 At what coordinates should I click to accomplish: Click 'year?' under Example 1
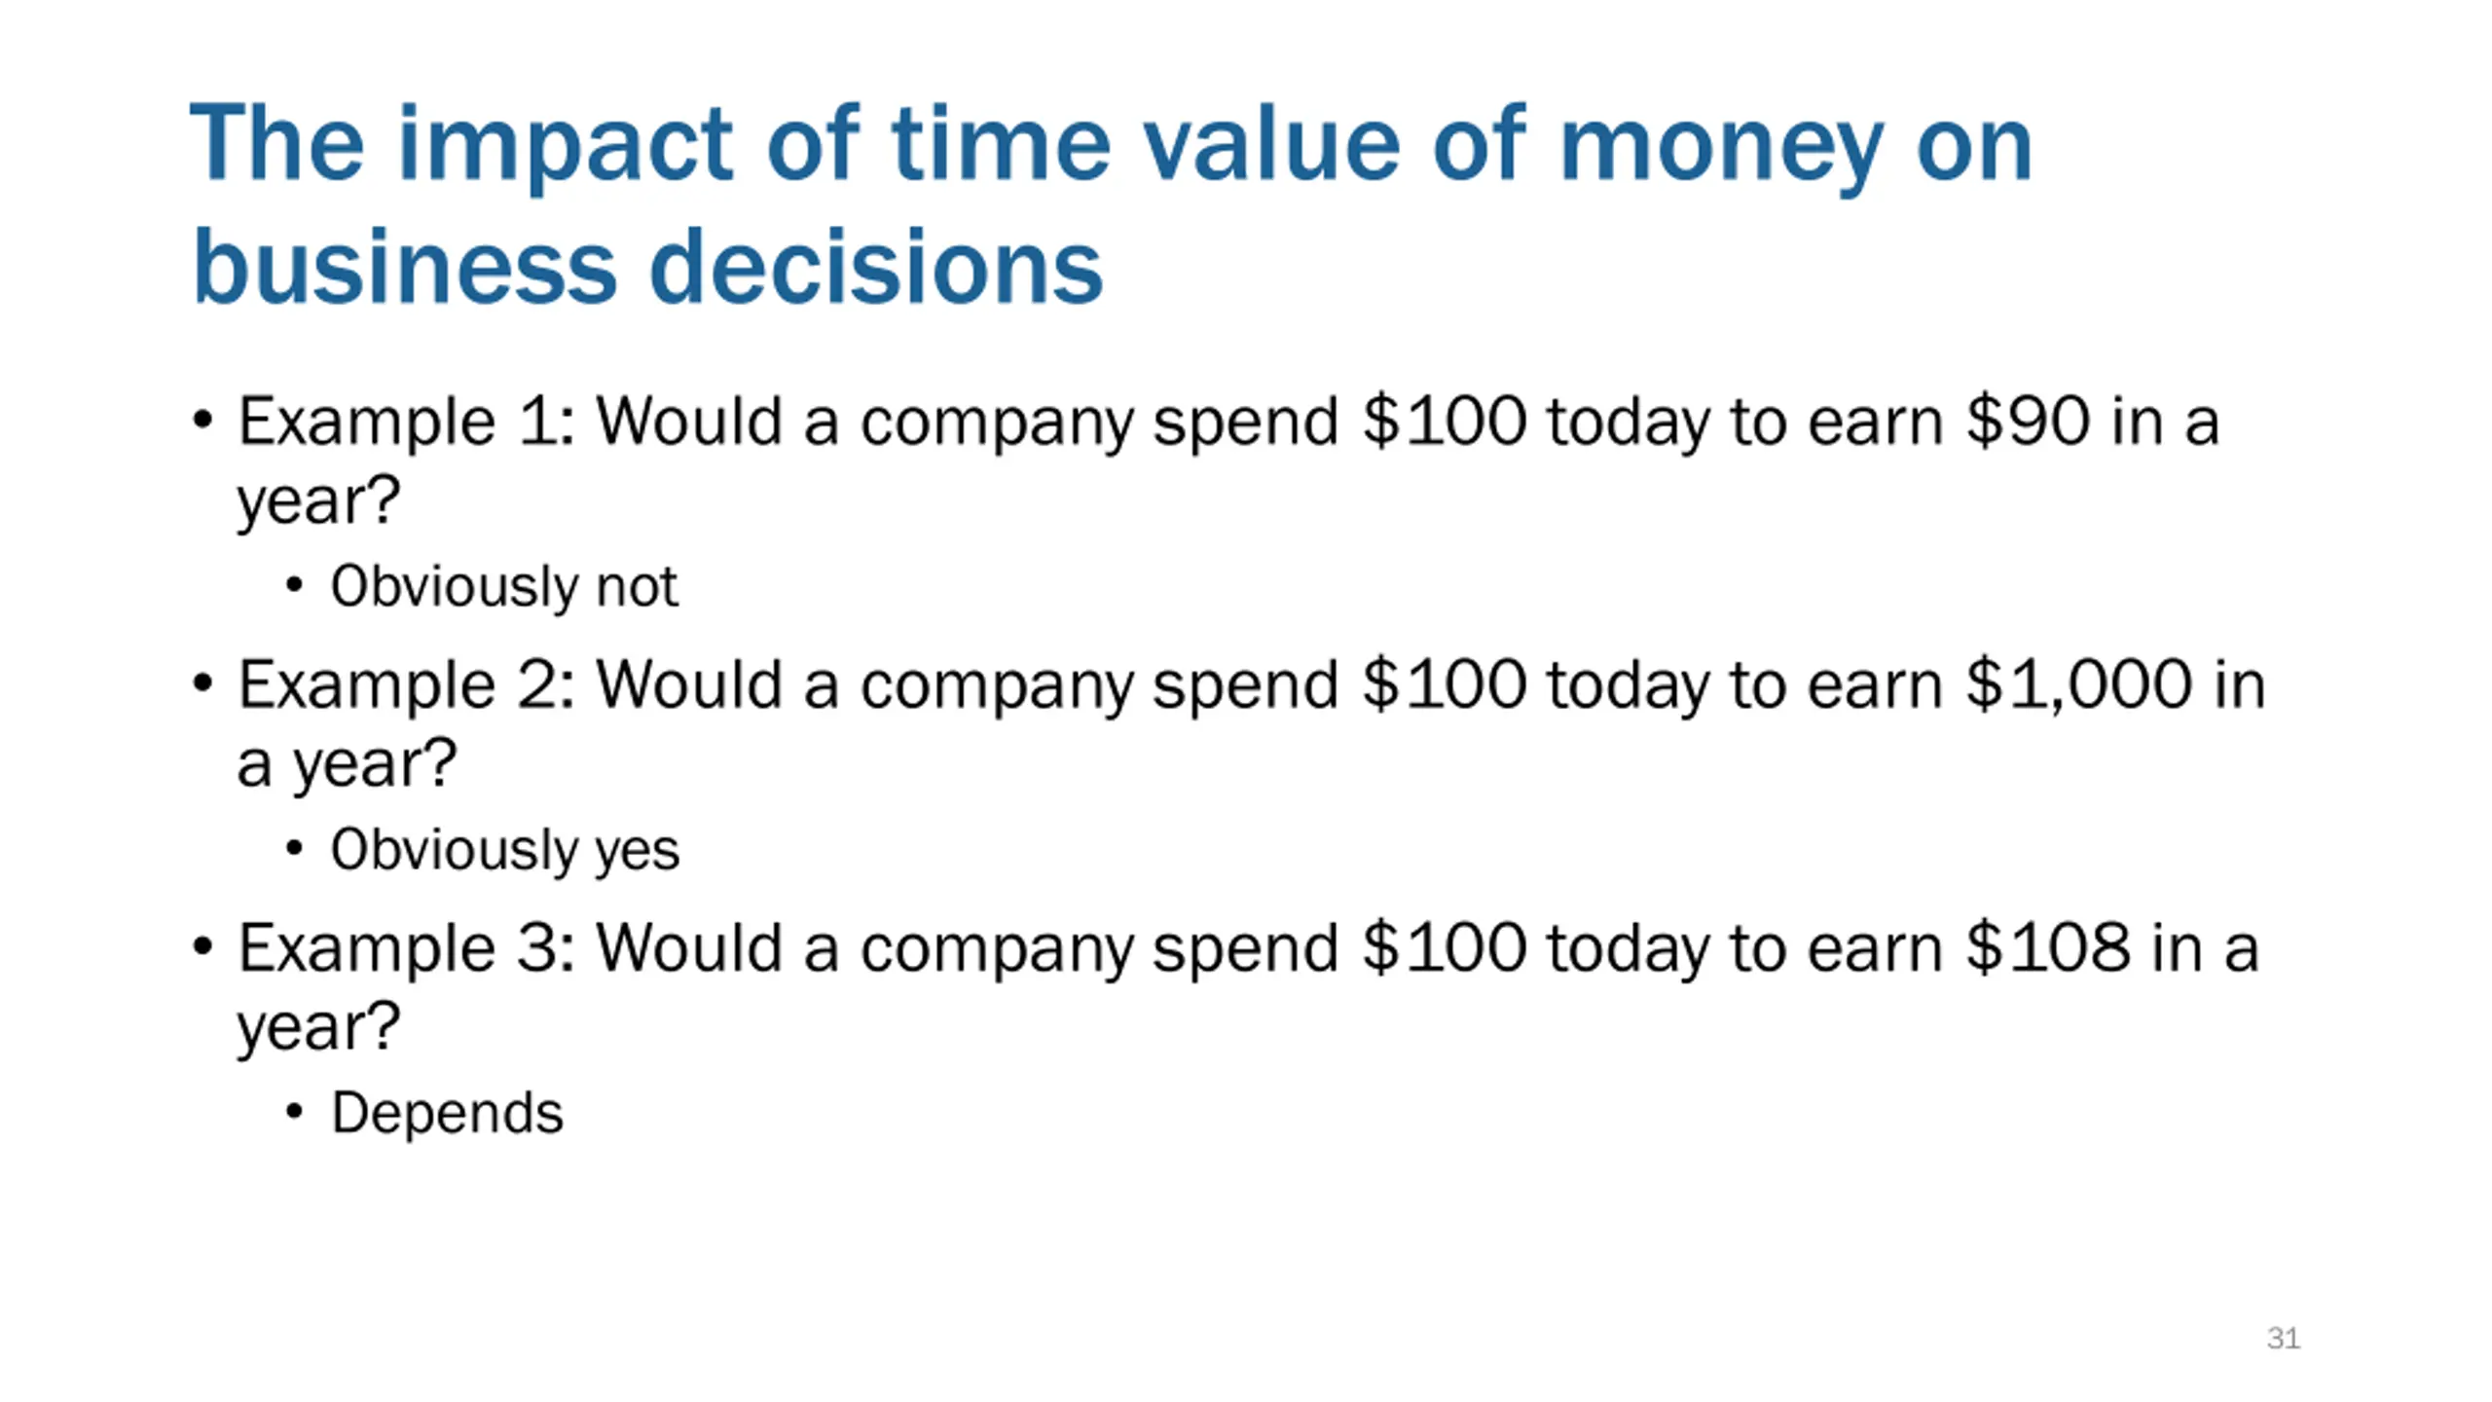tap(318, 503)
